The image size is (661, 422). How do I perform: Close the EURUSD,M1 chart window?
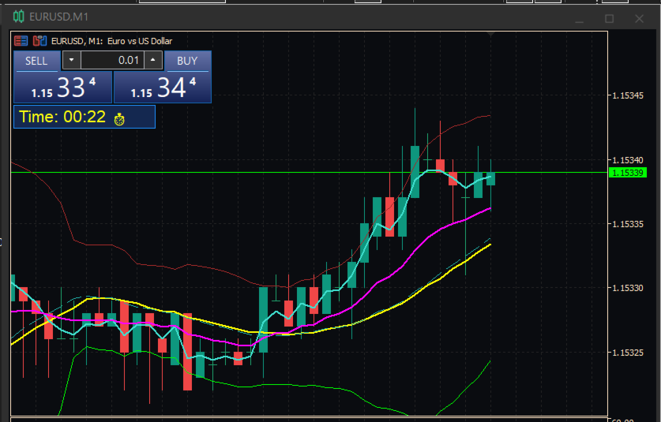coord(639,18)
